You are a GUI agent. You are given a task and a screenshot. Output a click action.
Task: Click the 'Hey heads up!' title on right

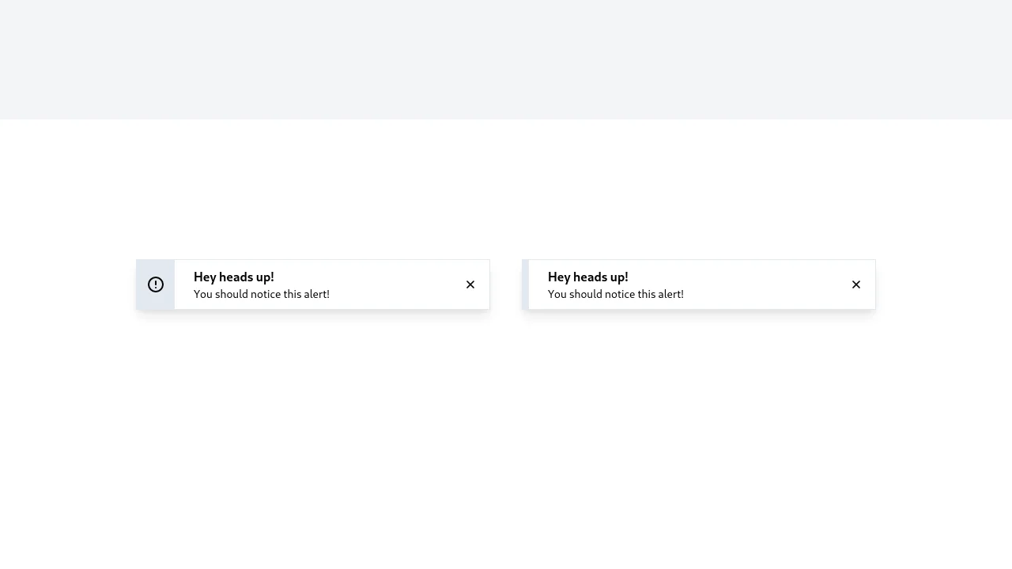click(587, 277)
